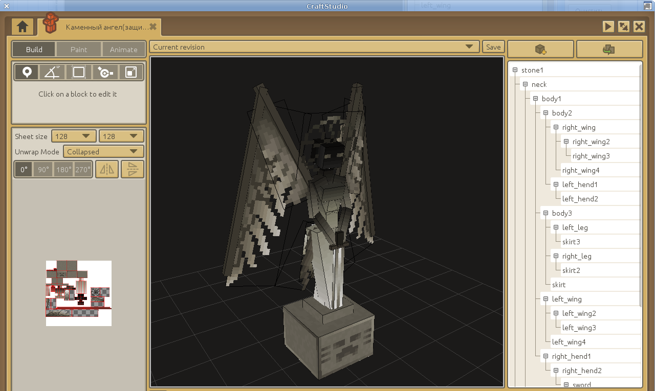Open the Current revision dropdown
Image resolution: width=655 pixels, height=391 pixels.
coord(314,47)
